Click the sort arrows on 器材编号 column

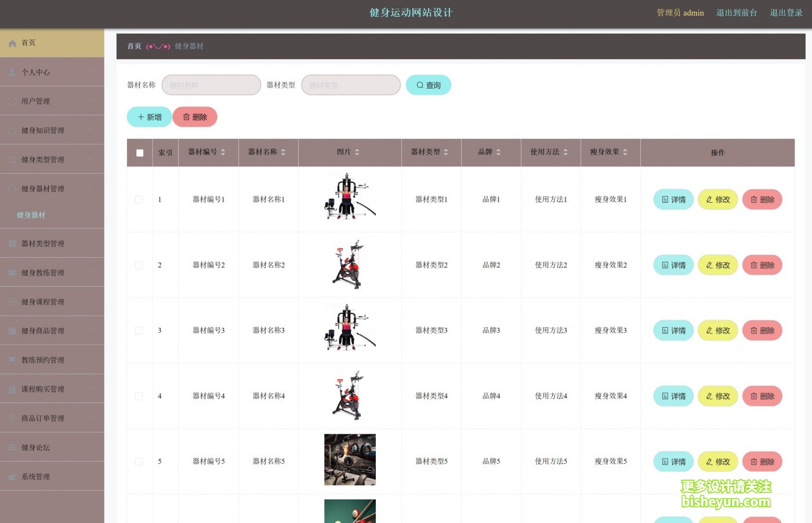(x=223, y=152)
